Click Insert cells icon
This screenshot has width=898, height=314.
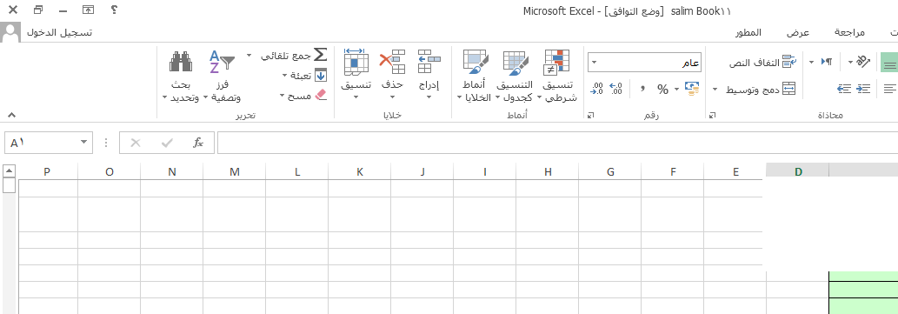coord(429,62)
